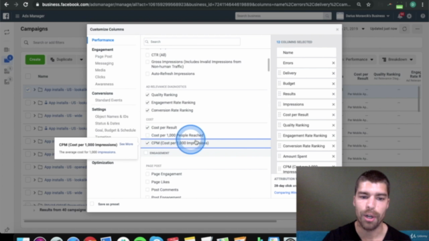Select the first campaign row checkbox

[28, 90]
